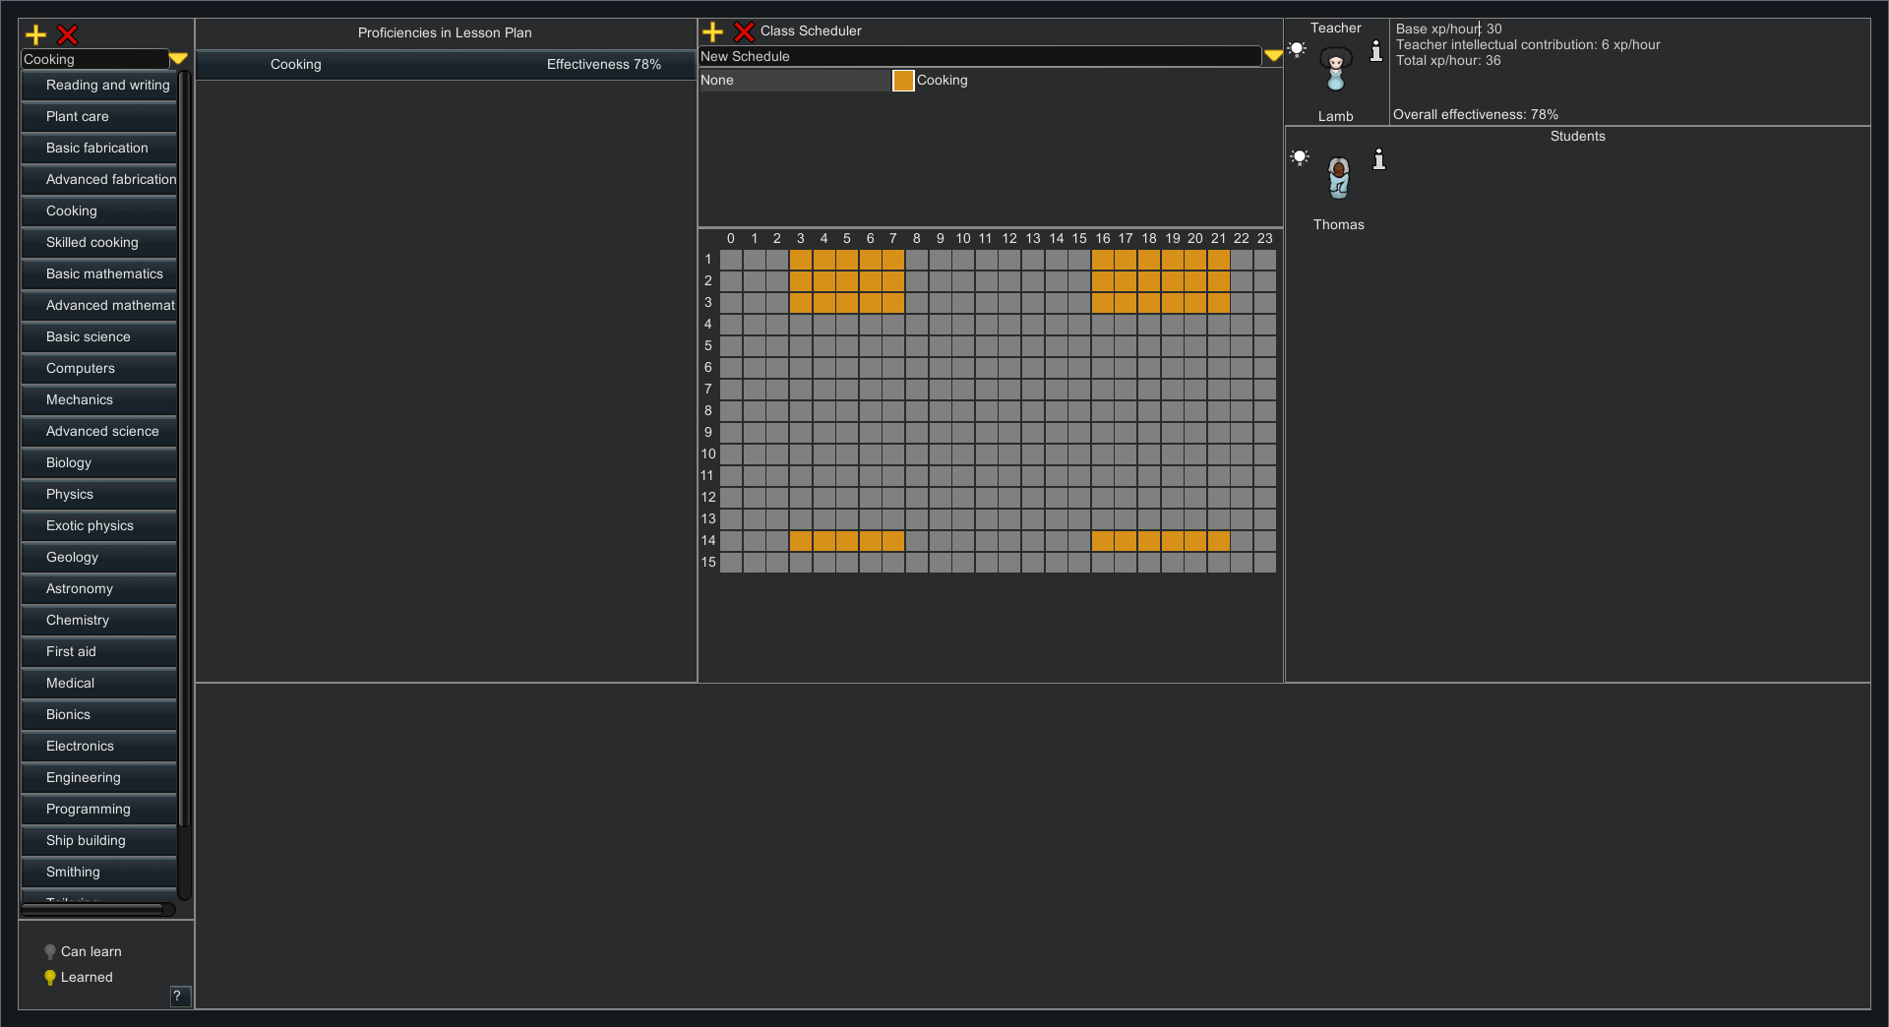Click the lightbulb icon beside student Thomas
This screenshot has height=1027, width=1889.
pyautogui.click(x=1300, y=157)
